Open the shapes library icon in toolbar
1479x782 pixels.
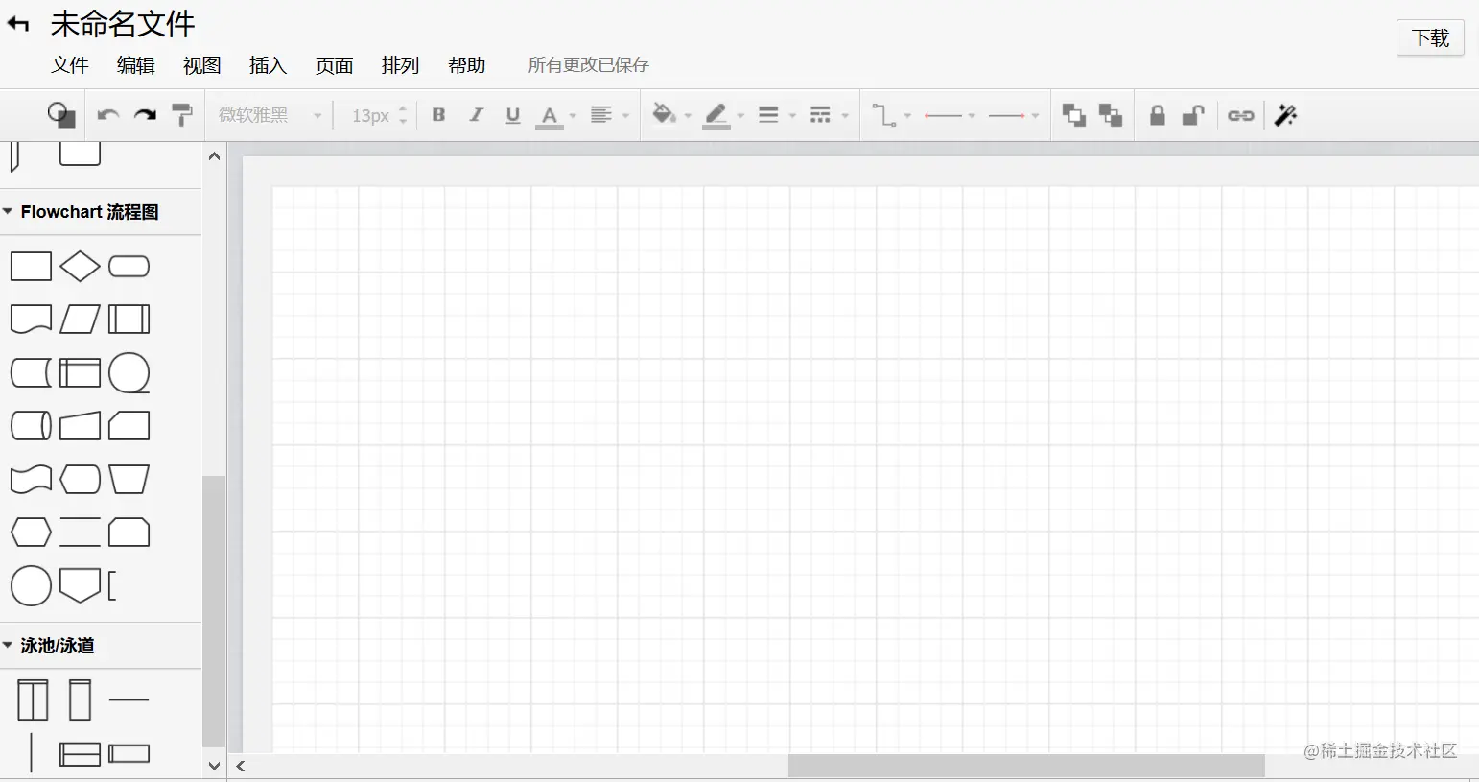tap(61, 115)
